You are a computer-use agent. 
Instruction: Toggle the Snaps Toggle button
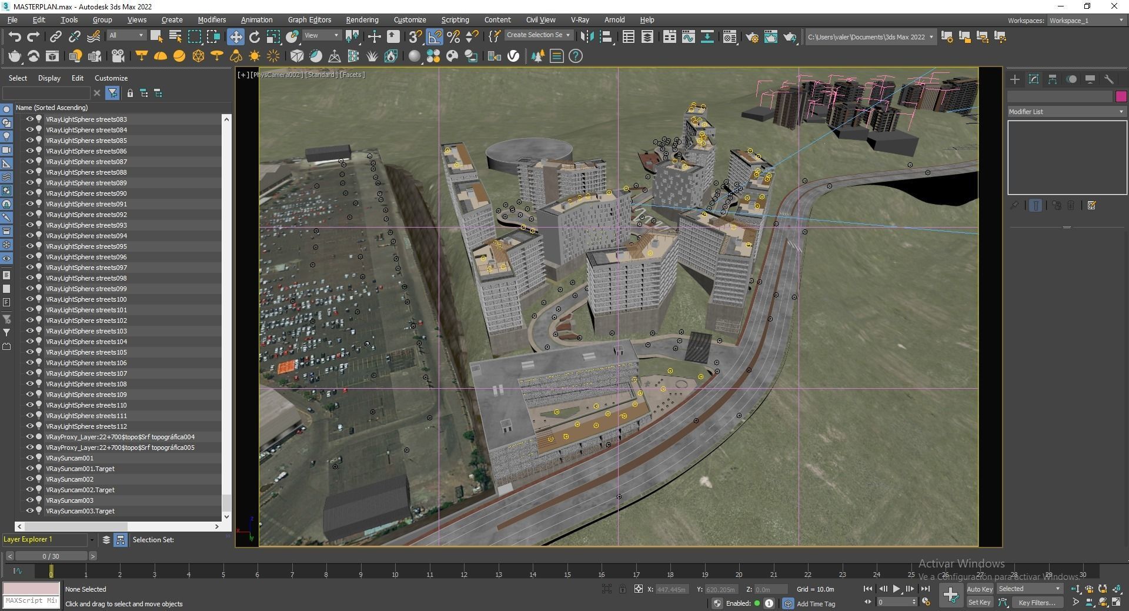[x=416, y=37]
